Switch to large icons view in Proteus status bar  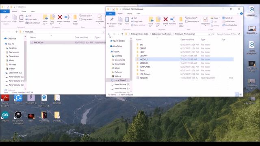click(240, 94)
